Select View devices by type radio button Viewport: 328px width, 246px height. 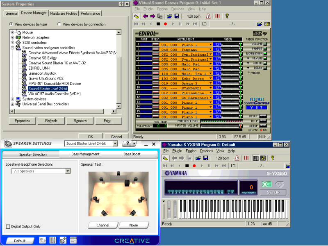pyautogui.click(x=11, y=24)
